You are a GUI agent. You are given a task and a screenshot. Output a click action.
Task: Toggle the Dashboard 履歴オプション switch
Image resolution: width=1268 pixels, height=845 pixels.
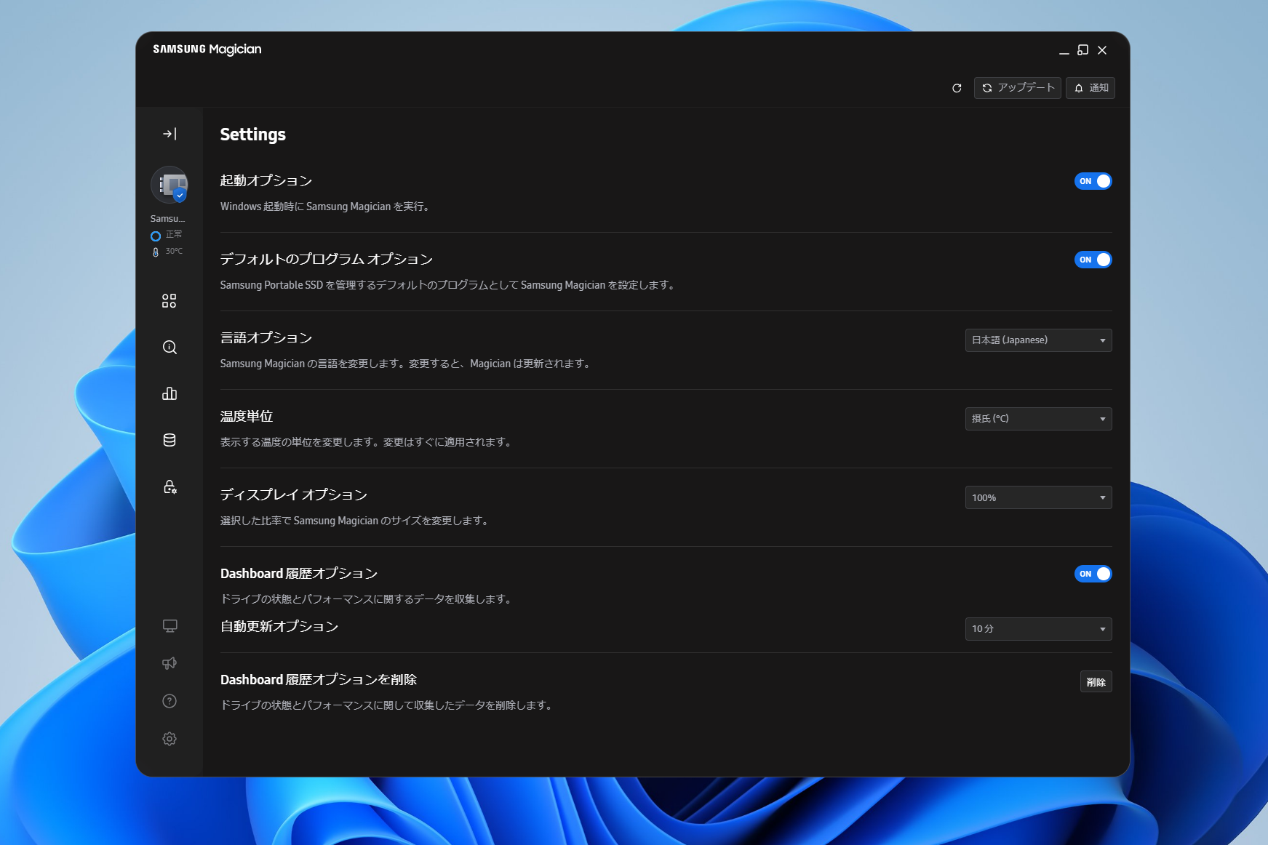(1093, 574)
